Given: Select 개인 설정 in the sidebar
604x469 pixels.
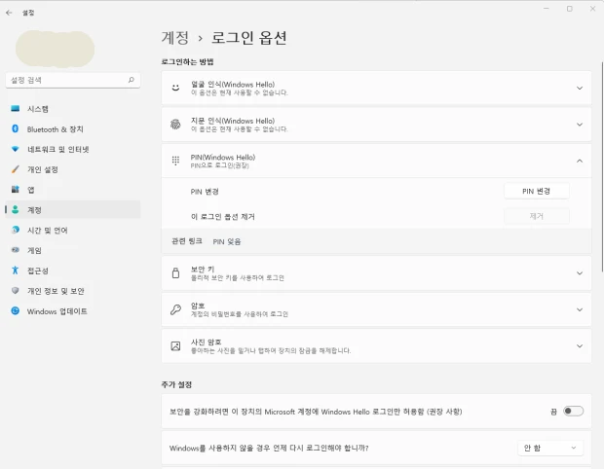Looking at the screenshot, I should [x=73, y=169].
